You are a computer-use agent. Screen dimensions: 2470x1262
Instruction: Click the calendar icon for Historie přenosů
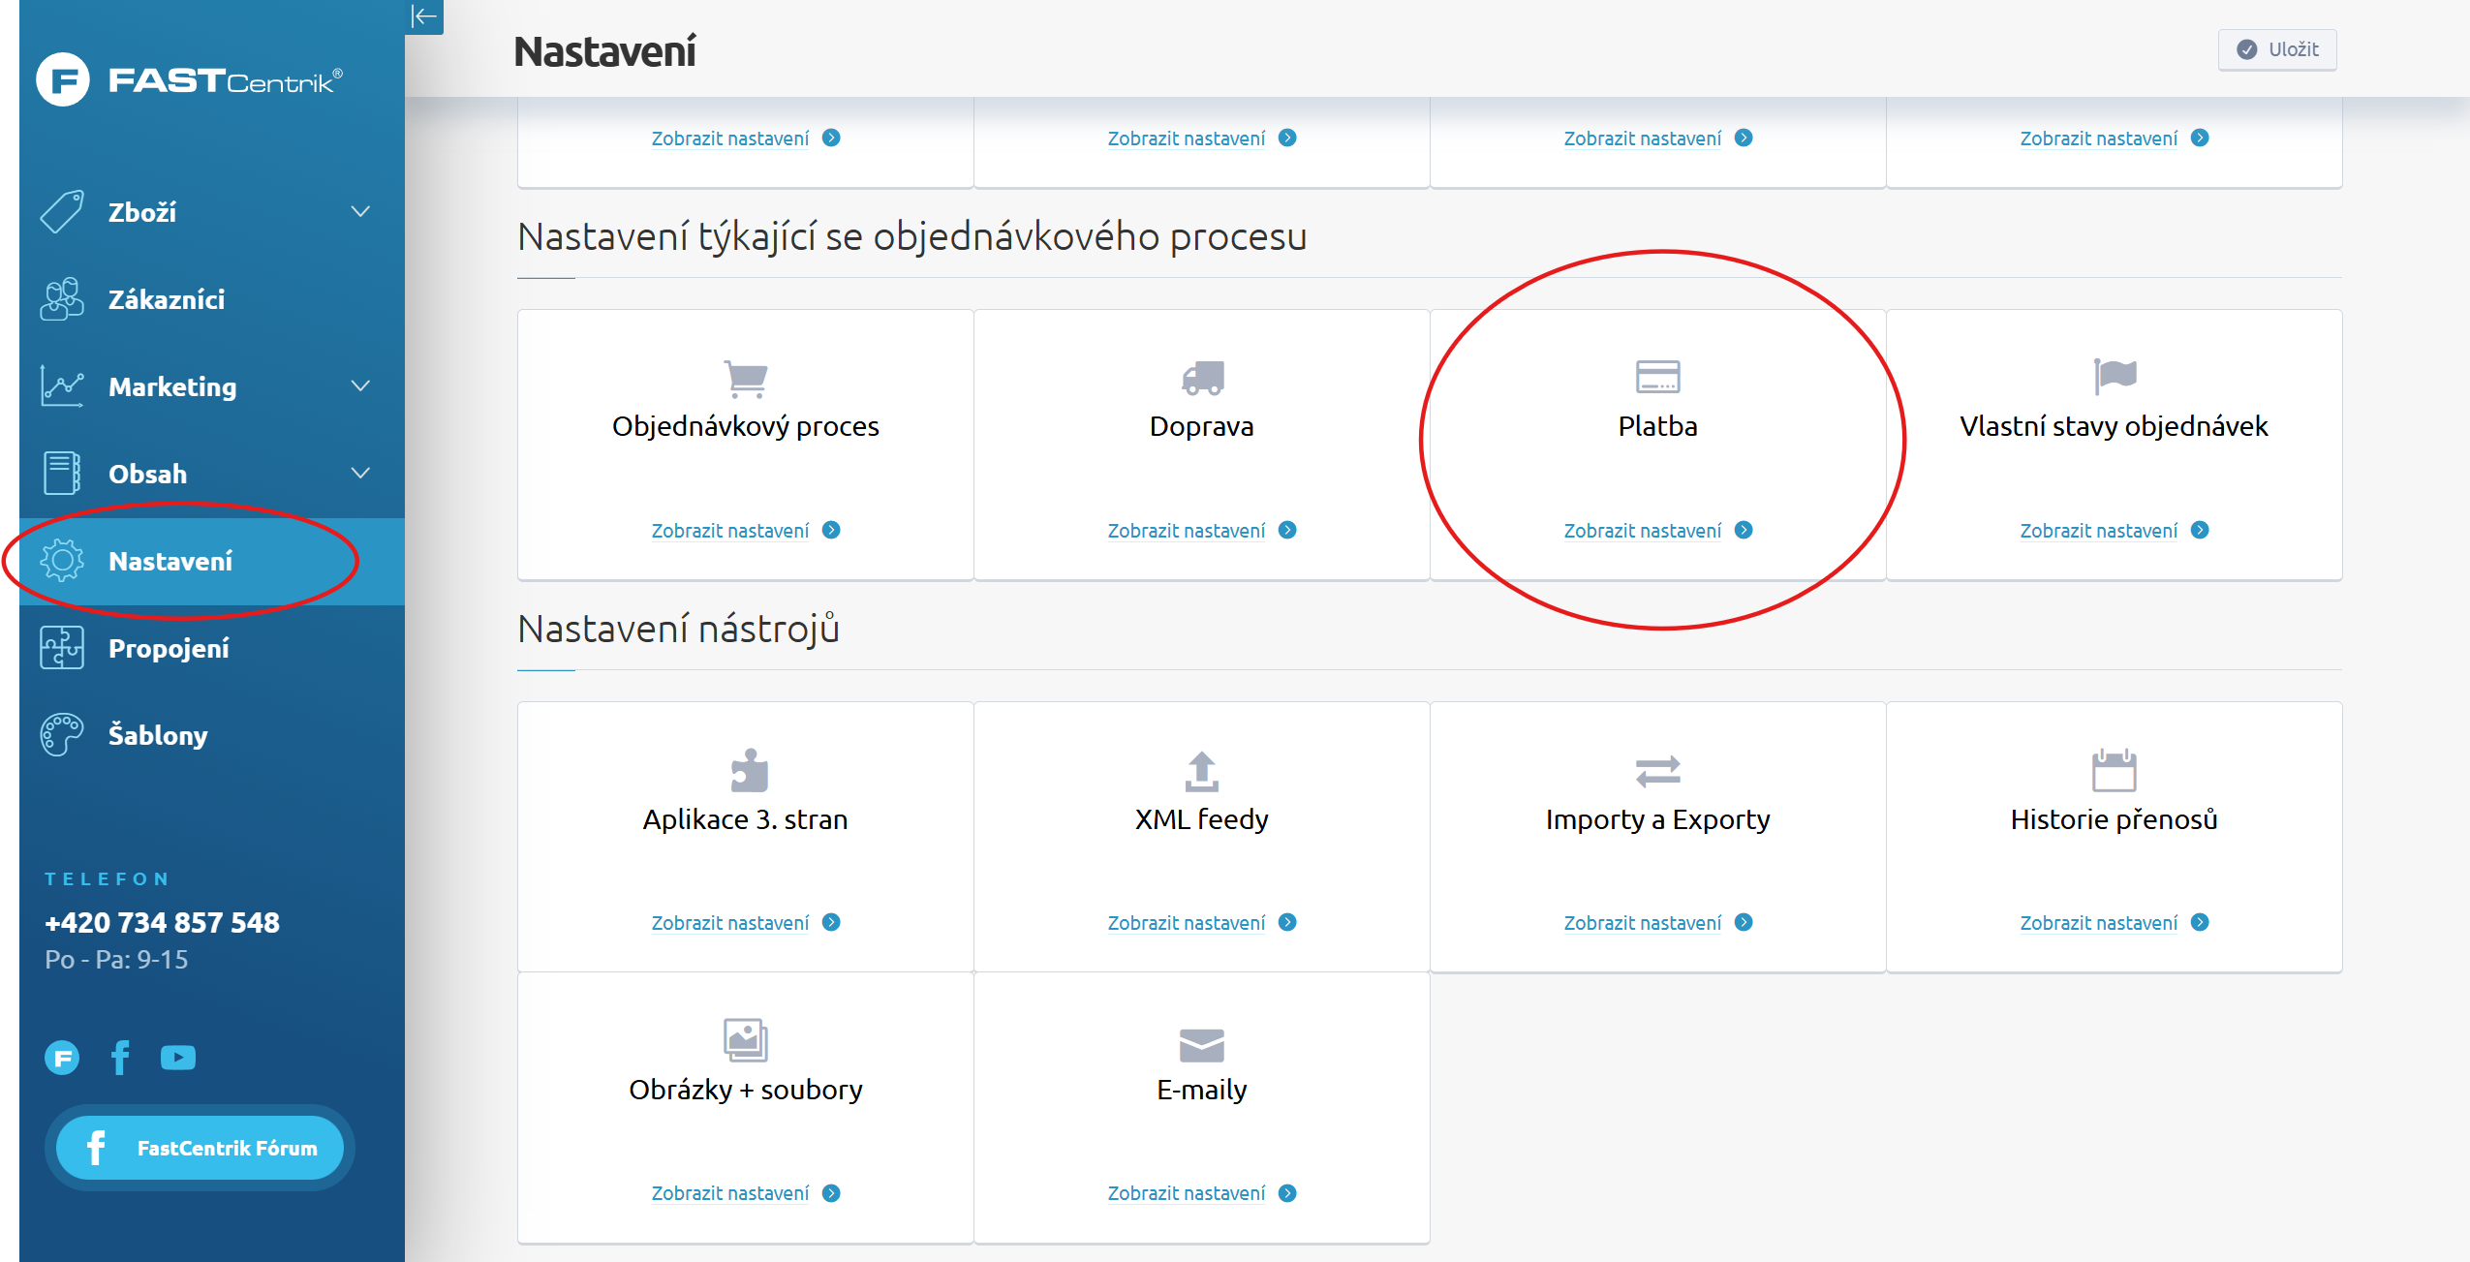coord(2114,771)
